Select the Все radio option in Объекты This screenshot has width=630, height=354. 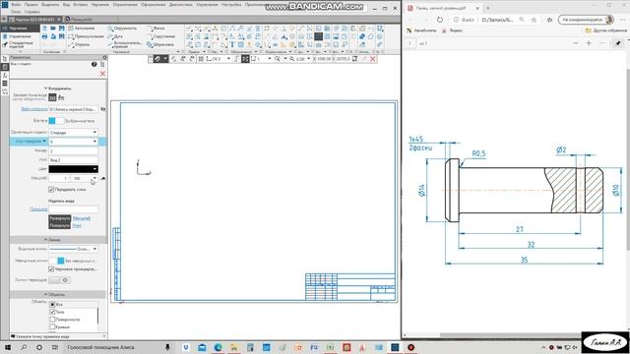coord(52,304)
